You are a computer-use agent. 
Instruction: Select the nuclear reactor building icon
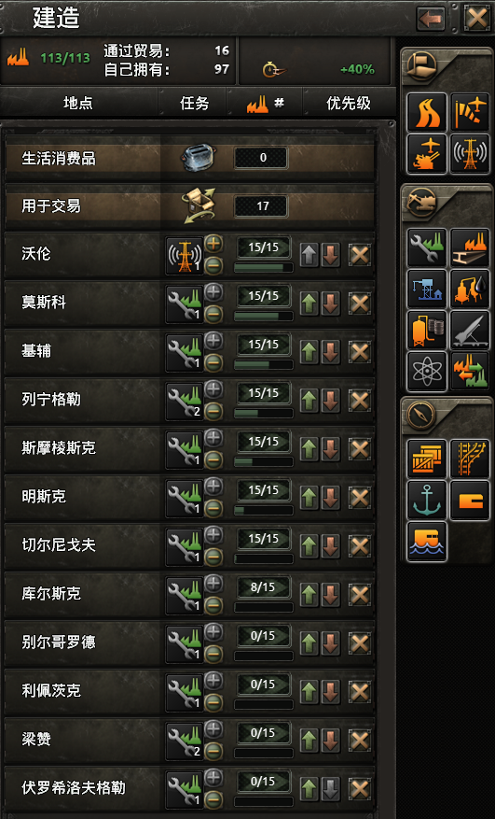pos(427,372)
